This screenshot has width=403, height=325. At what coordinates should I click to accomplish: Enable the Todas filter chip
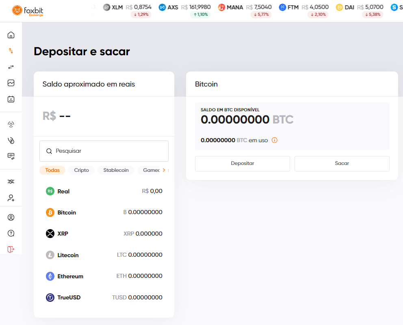(52, 170)
